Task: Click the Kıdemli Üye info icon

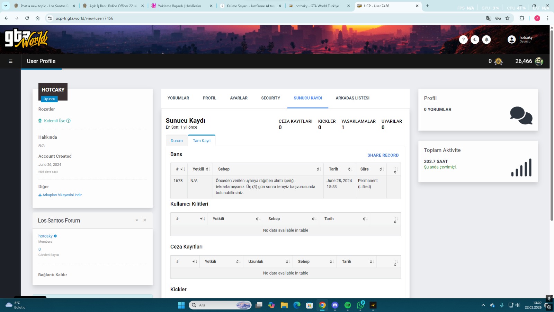Action: tap(68, 121)
